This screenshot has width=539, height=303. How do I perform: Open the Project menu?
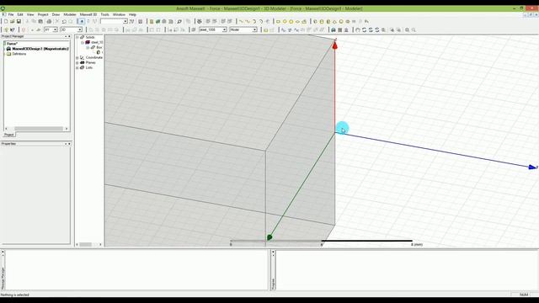pyautogui.click(x=43, y=15)
